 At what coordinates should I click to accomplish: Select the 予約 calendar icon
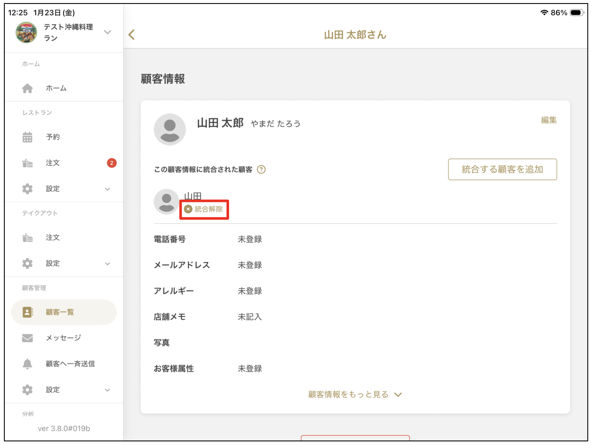27,137
